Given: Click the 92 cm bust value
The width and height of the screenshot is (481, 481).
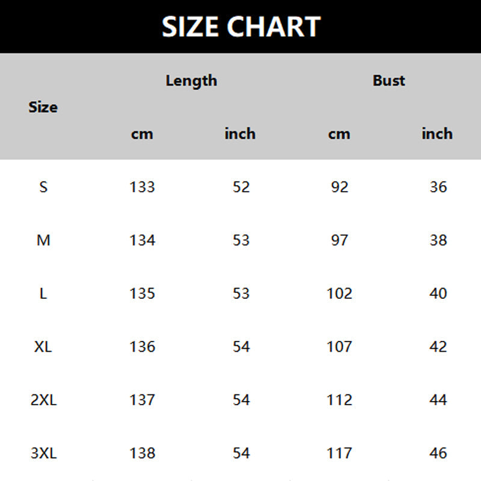Looking at the screenshot, I should pyautogui.click(x=340, y=187).
